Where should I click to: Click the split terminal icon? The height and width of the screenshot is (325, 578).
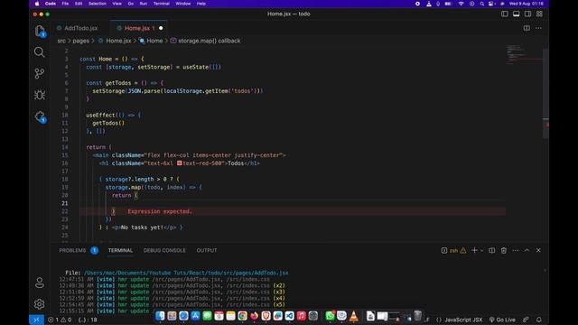tap(491, 250)
